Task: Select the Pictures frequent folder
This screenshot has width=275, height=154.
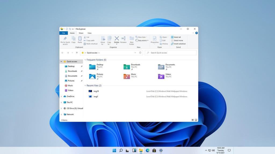Action: point(96,76)
